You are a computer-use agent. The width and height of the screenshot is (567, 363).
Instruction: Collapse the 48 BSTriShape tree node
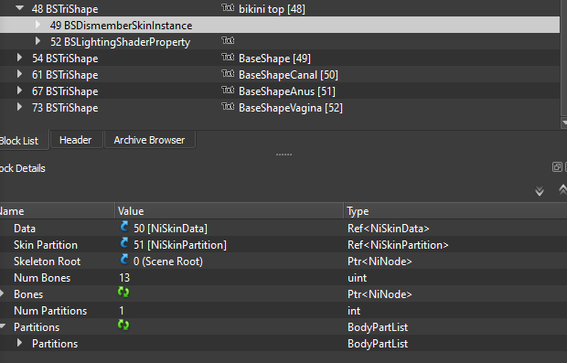(20, 7)
